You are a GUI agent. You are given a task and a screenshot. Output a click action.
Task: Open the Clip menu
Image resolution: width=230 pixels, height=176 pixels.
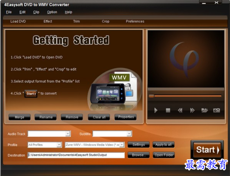[36, 12]
